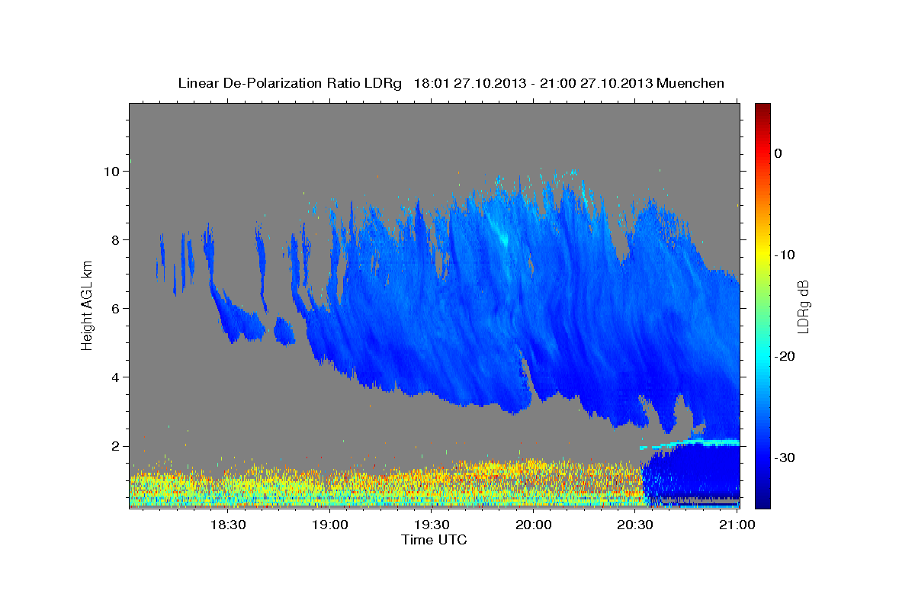Click the 19:30 time axis label
This screenshot has width=915, height=610.
click(x=432, y=525)
